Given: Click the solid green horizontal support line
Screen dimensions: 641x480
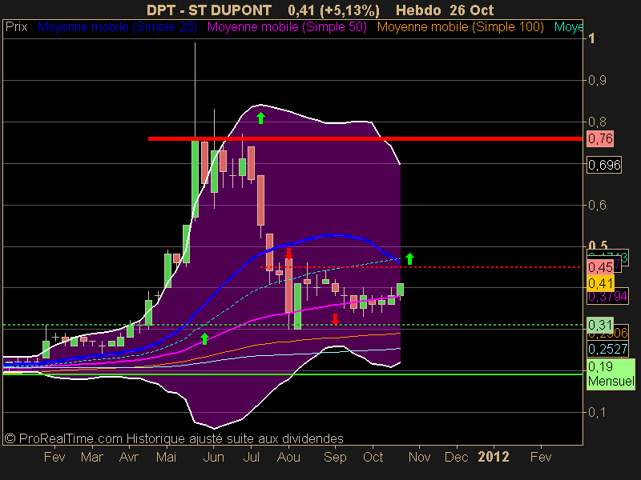Looking at the screenshot, I should point(292,374).
